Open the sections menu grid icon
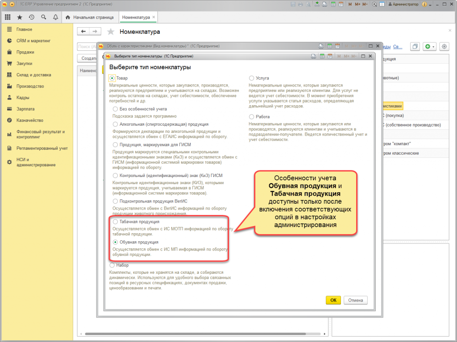This screenshot has height=342, width=457. point(8,17)
